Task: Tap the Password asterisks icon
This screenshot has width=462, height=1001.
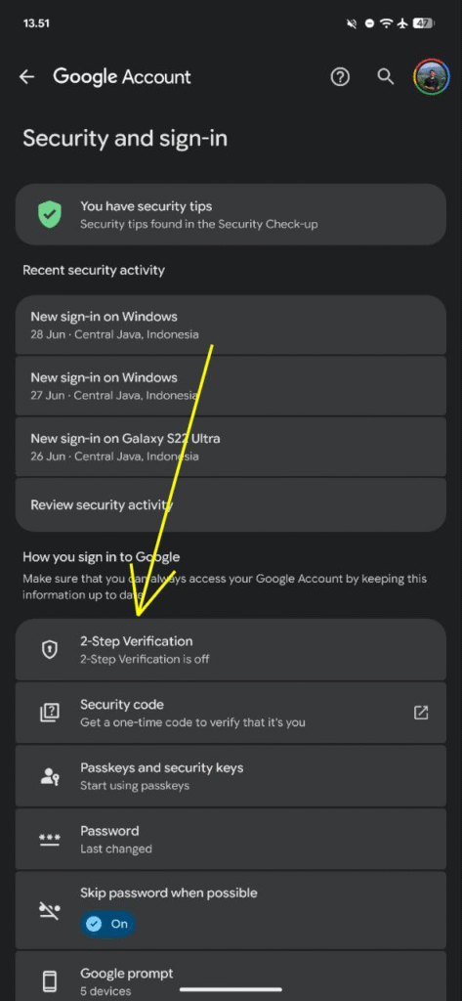Action: (49, 839)
